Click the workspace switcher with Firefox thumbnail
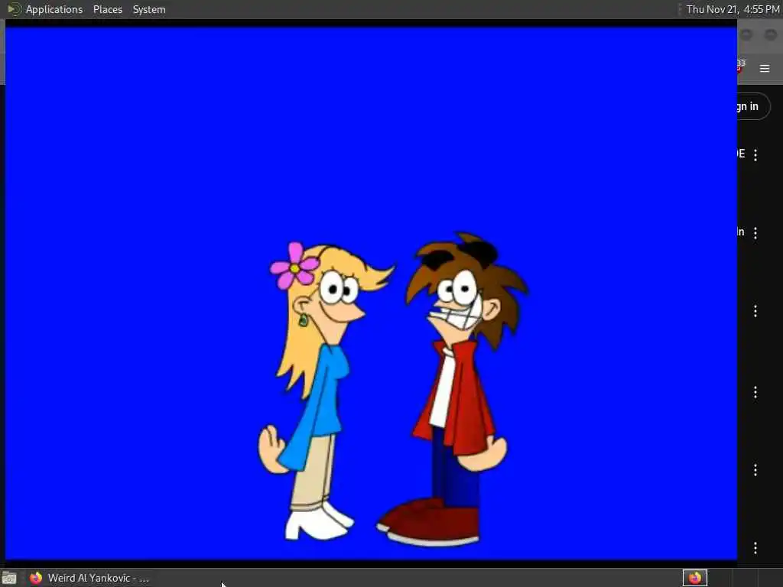Image resolution: width=783 pixels, height=587 pixels. click(x=694, y=578)
